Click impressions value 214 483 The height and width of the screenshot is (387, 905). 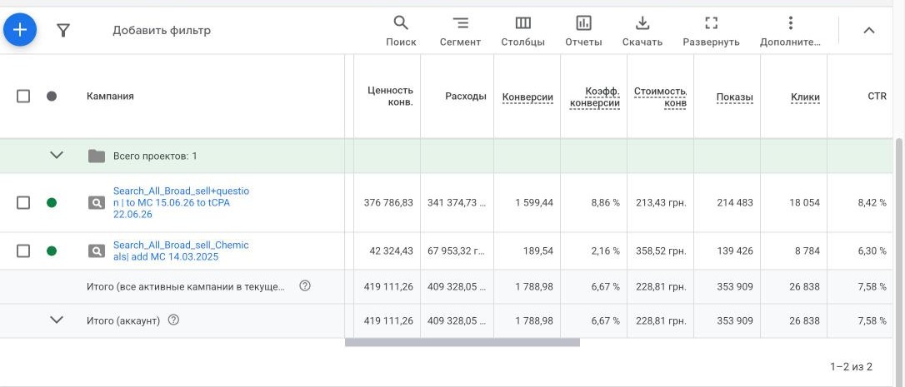coord(735,203)
